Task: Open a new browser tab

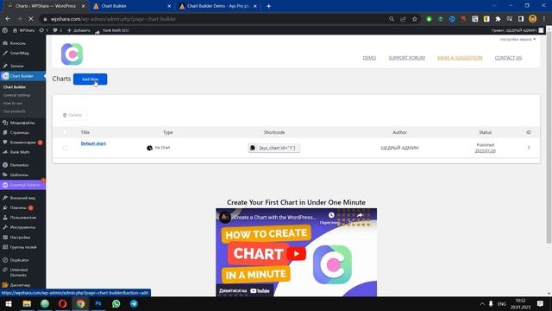Action: click(x=268, y=6)
